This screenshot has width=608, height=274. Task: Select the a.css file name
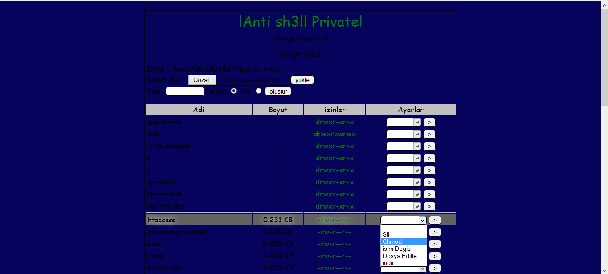tap(154, 244)
